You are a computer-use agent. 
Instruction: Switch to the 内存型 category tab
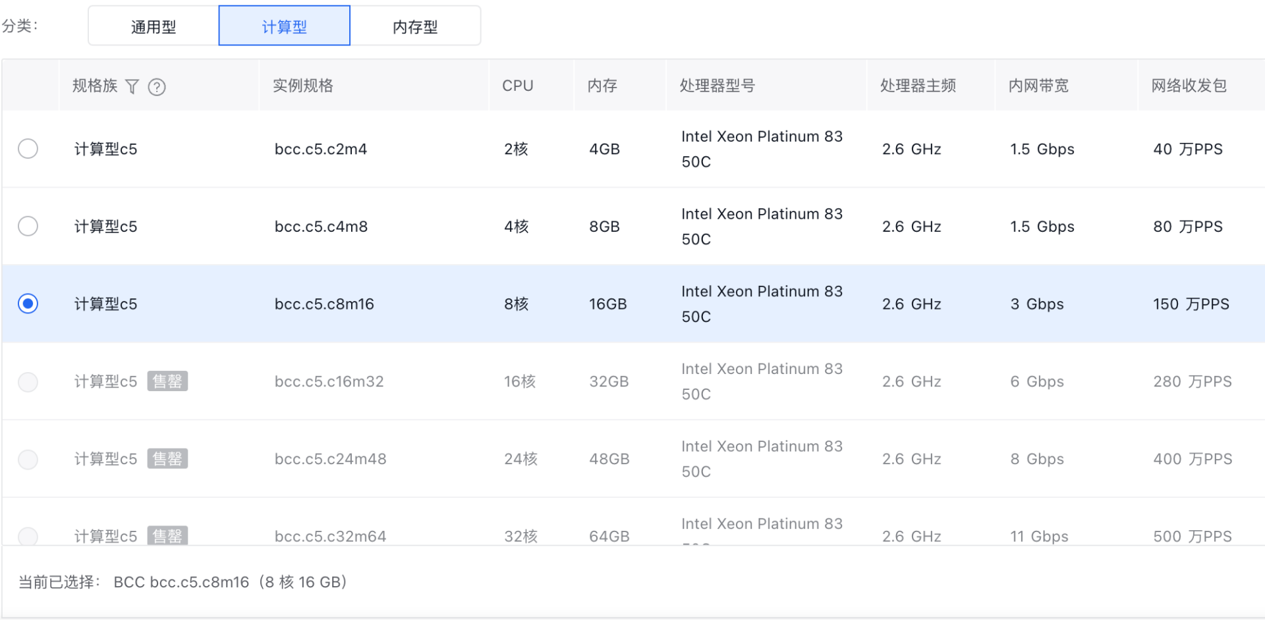(x=415, y=26)
